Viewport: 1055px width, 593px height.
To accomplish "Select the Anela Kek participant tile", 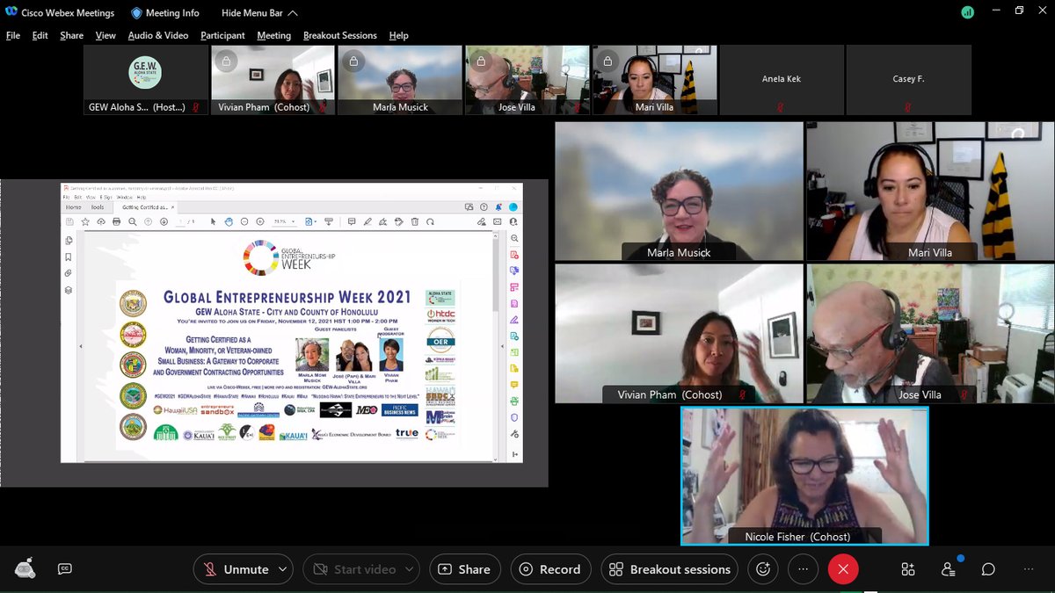I will 782,80.
